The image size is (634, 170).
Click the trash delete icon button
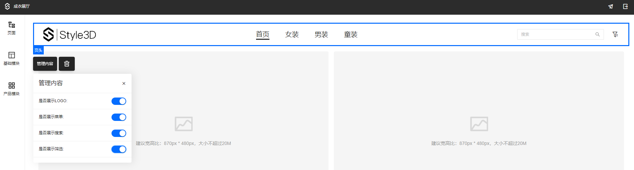coord(67,64)
